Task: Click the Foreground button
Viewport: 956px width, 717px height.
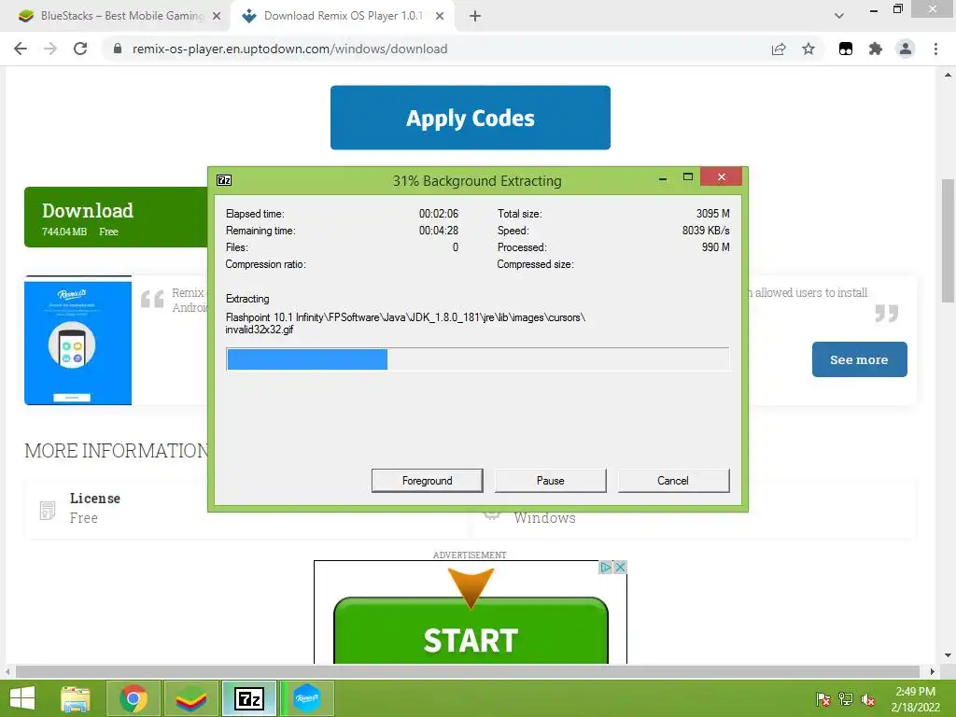Action: pos(427,481)
